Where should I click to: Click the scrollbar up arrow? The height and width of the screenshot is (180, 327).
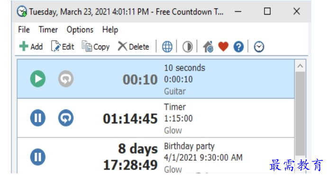pyautogui.click(x=300, y=66)
